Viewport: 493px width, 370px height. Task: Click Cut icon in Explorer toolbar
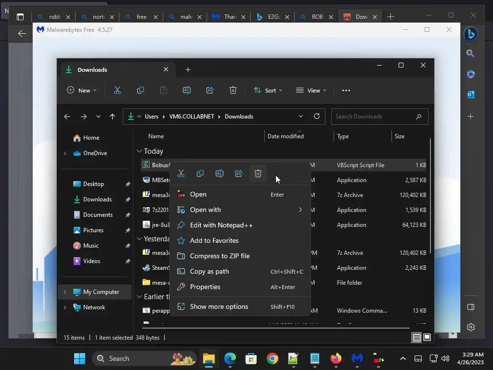tap(117, 90)
